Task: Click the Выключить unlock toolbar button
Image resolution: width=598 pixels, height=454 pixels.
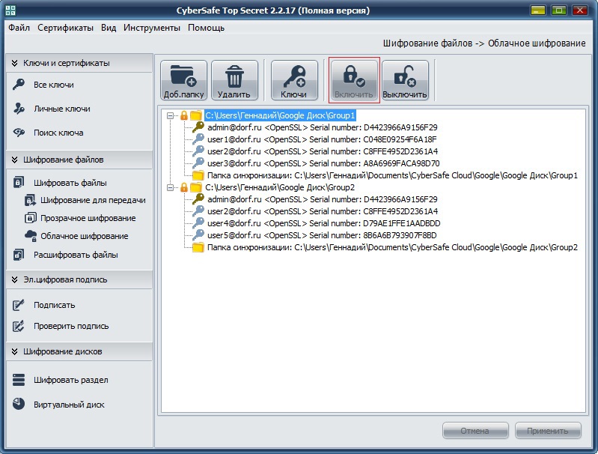Action: tap(405, 80)
